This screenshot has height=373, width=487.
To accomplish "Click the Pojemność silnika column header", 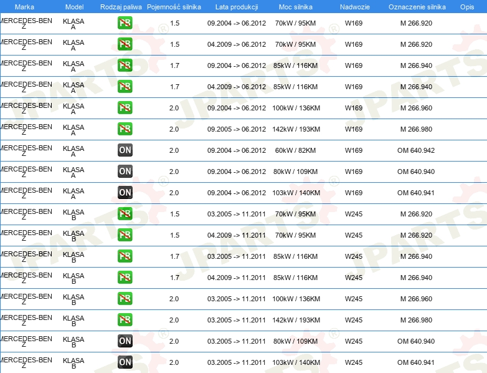I will point(174,7).
